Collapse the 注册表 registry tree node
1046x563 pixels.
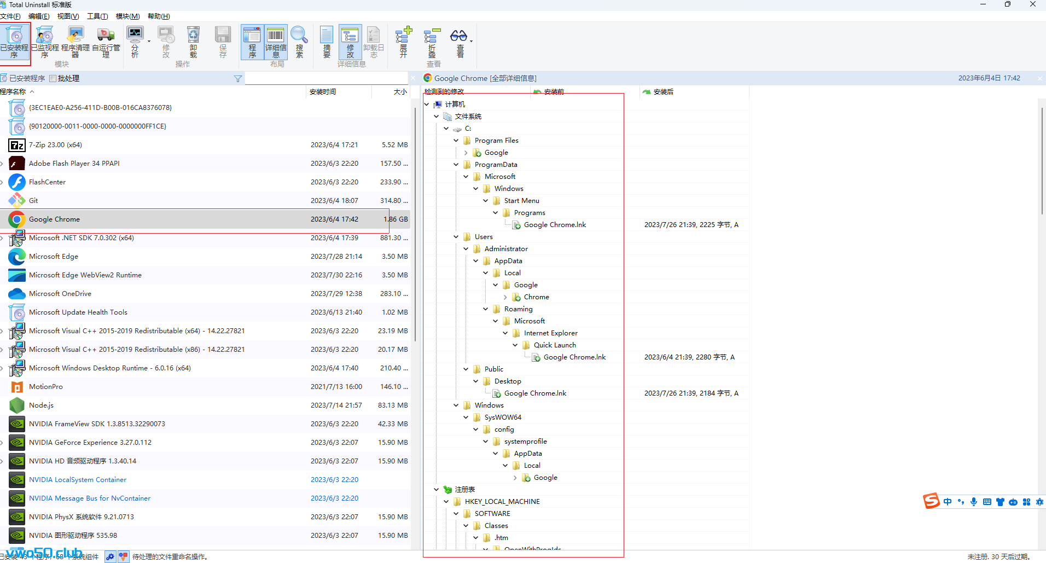pos(437,490)
